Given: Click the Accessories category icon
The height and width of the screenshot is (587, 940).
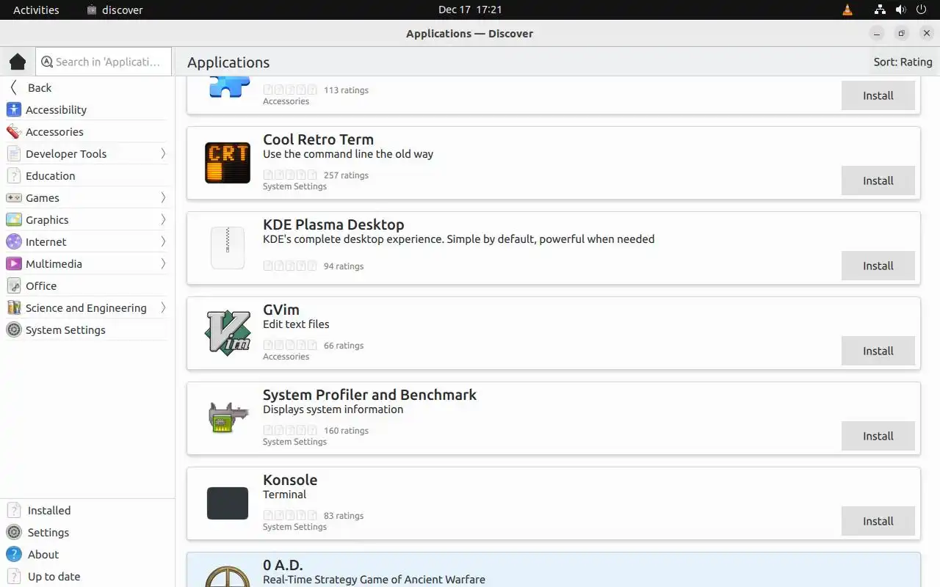Looking at the screenshot, I should [x=13, y=131].
